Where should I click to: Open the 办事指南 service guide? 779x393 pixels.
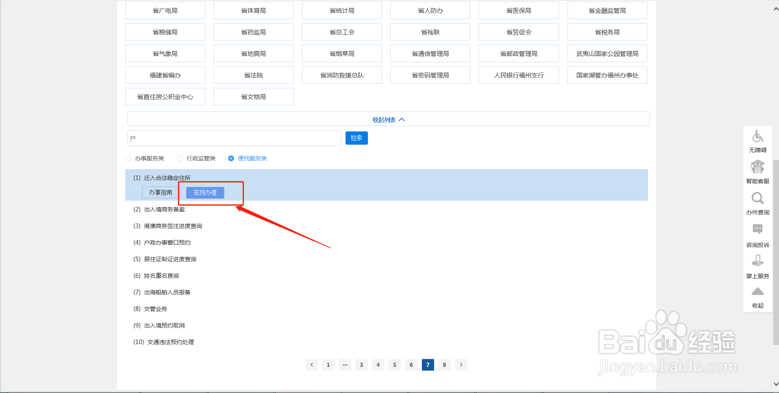click(160, 192)
